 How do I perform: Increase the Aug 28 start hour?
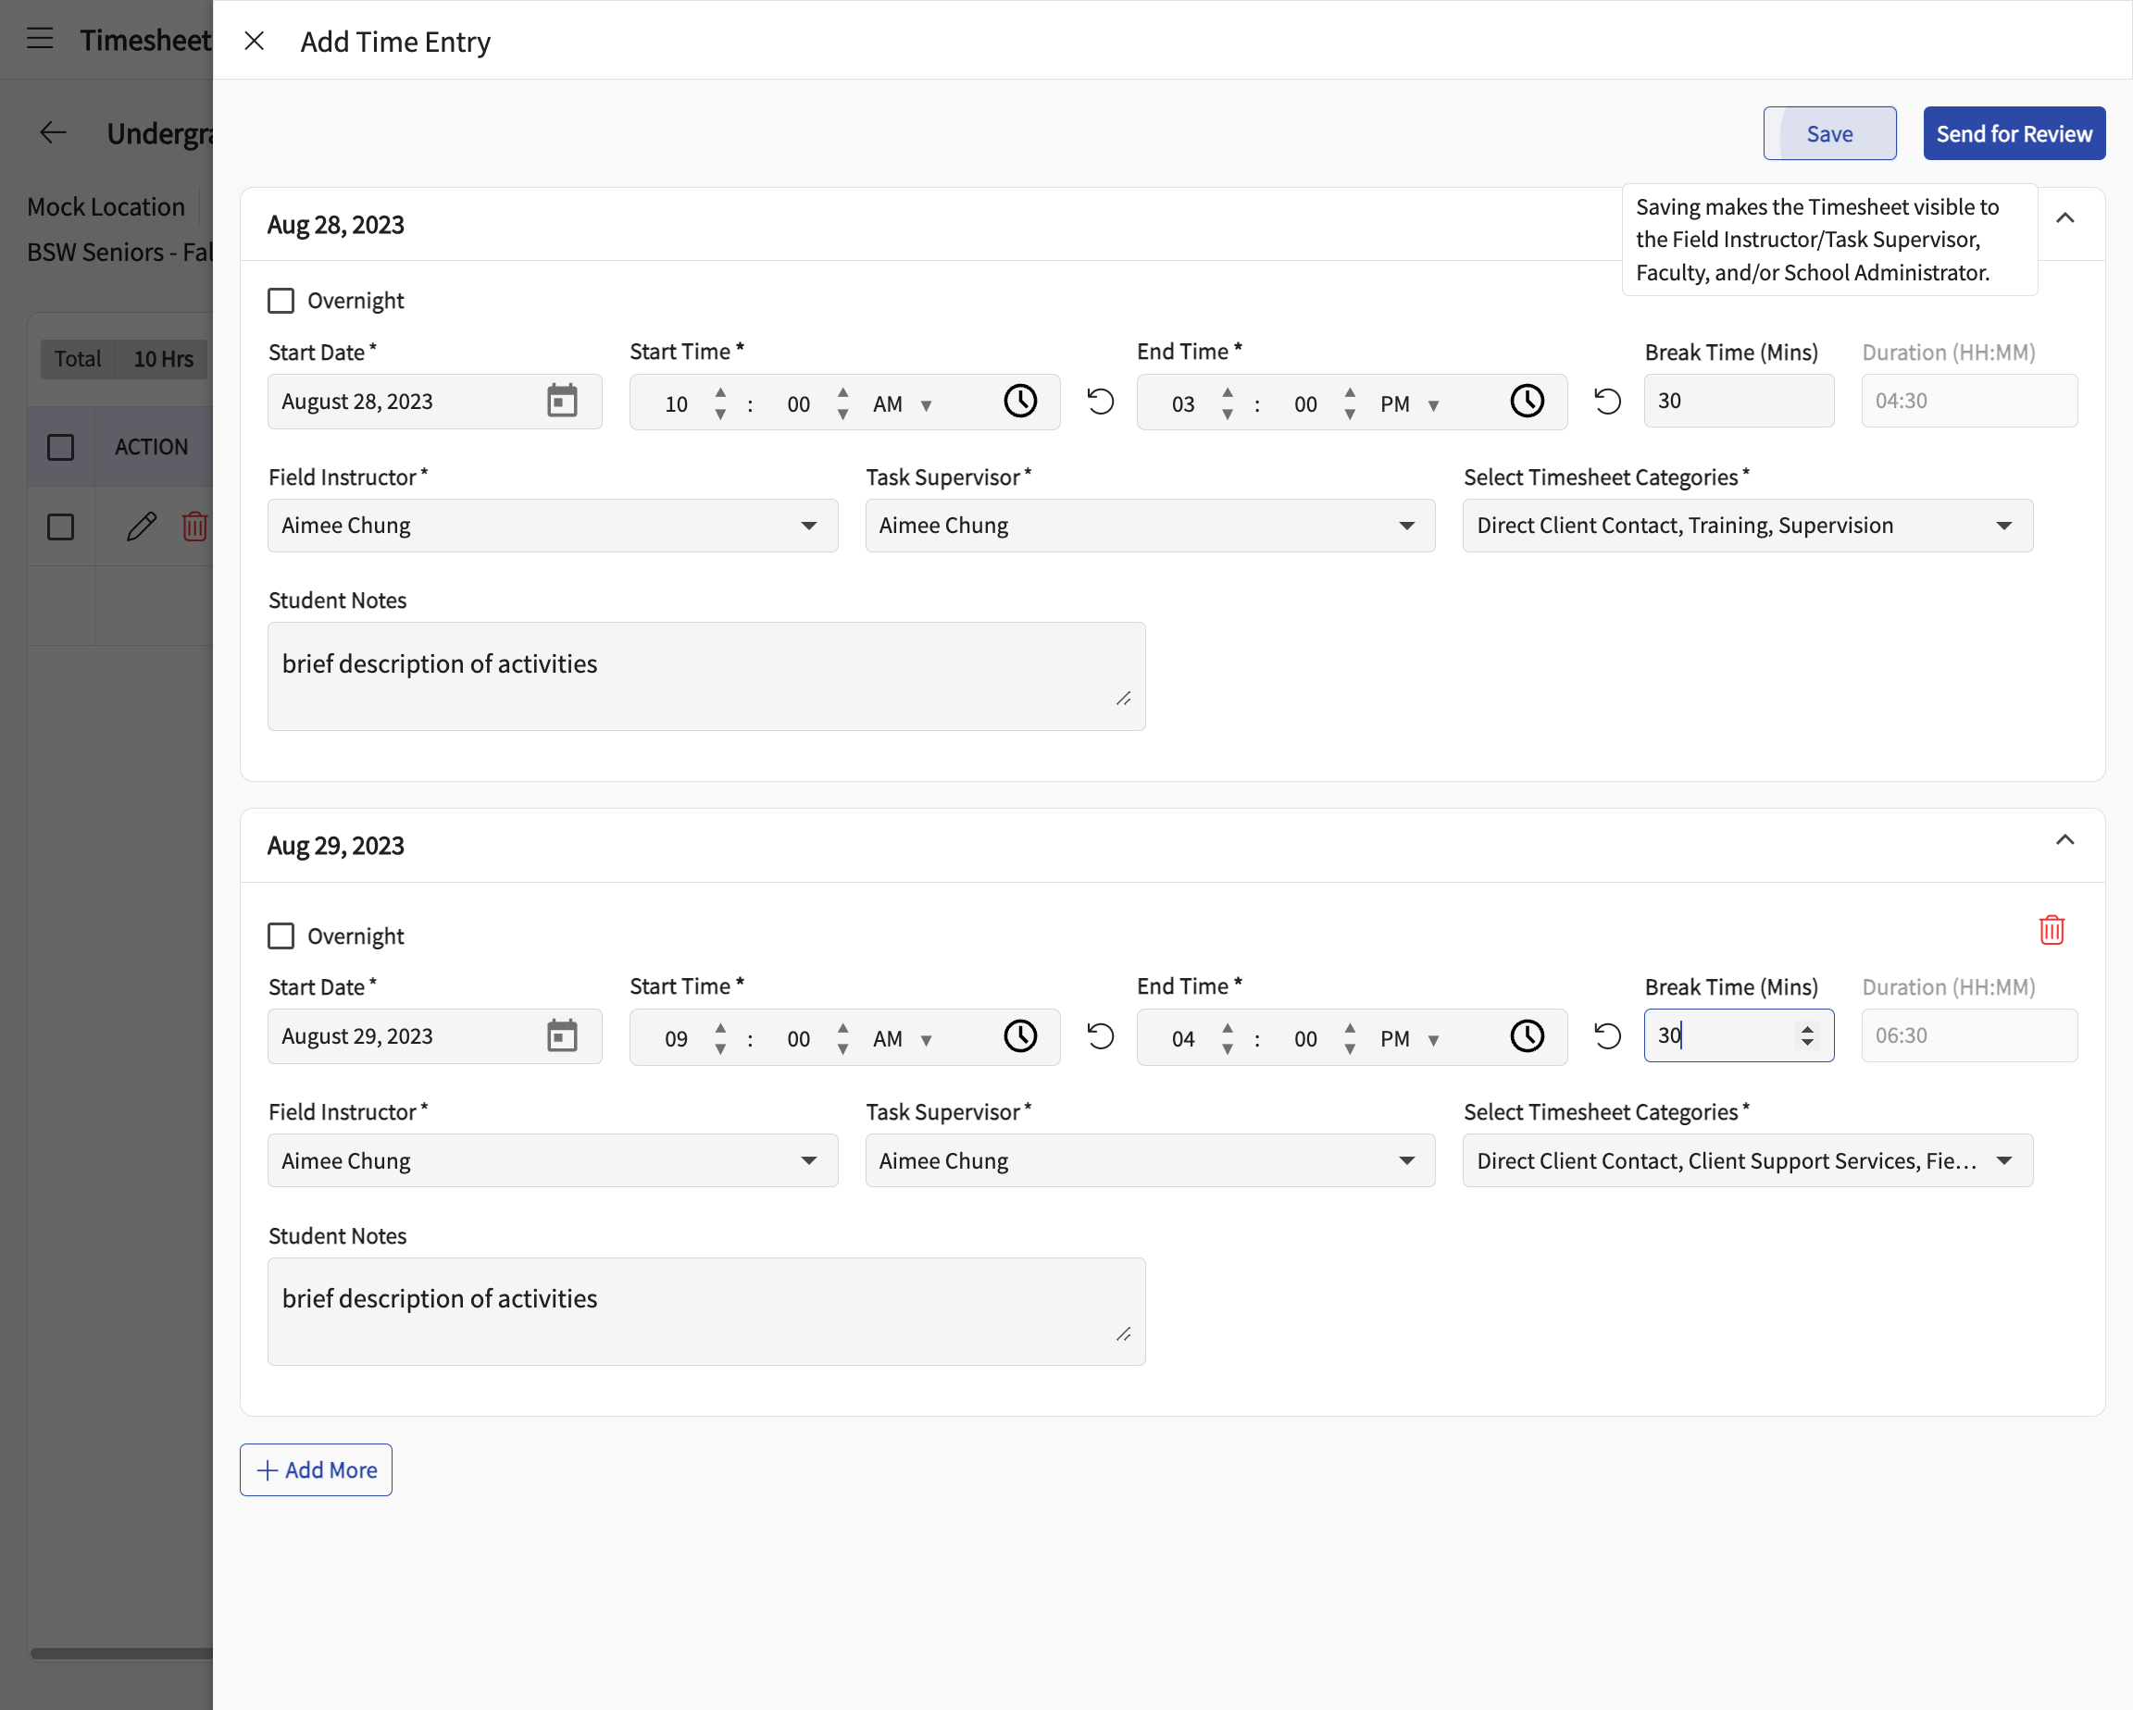tap(720, 392)
